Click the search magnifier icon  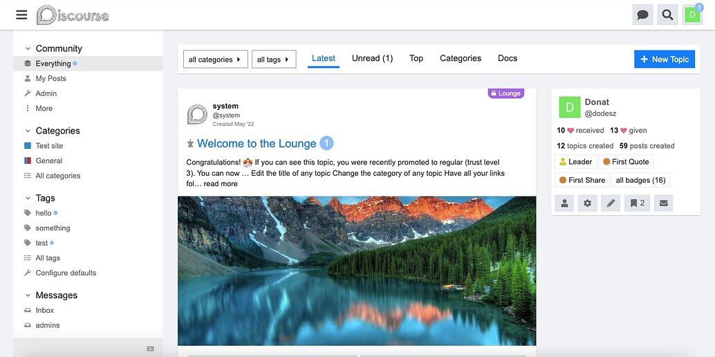pos(667,15)
